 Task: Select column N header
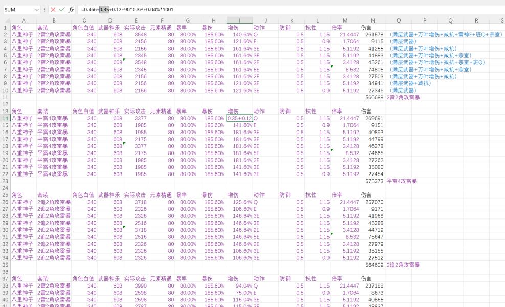tap(372, 20)
